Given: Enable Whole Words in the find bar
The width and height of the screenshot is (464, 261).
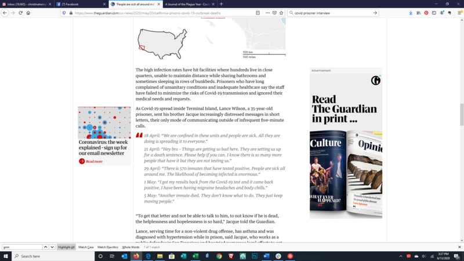Looking at the screenshot, I should point(130,247).
